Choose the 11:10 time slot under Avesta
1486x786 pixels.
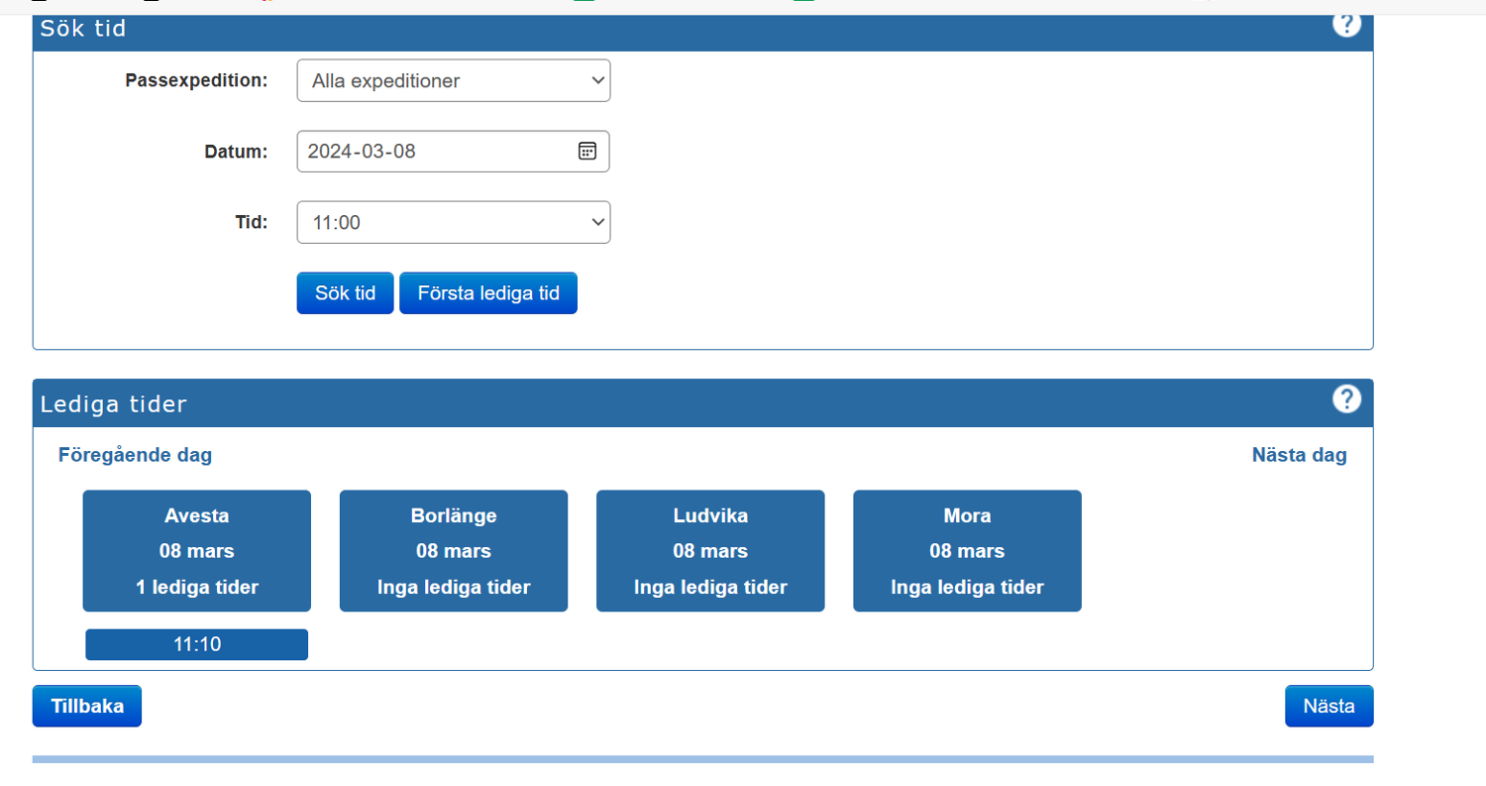pyautogui.click(x=196, y=644)
